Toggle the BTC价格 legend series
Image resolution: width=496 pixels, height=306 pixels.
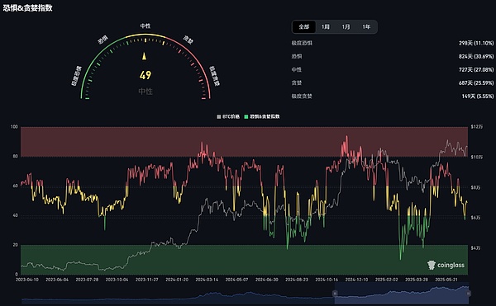228,116
